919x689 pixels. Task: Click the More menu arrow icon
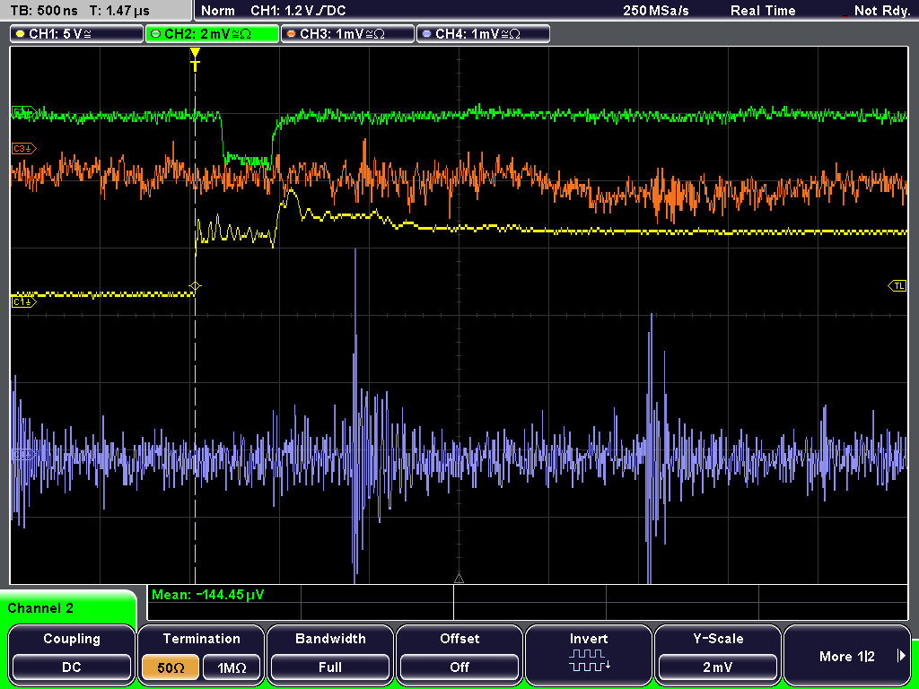coord(901,656)
